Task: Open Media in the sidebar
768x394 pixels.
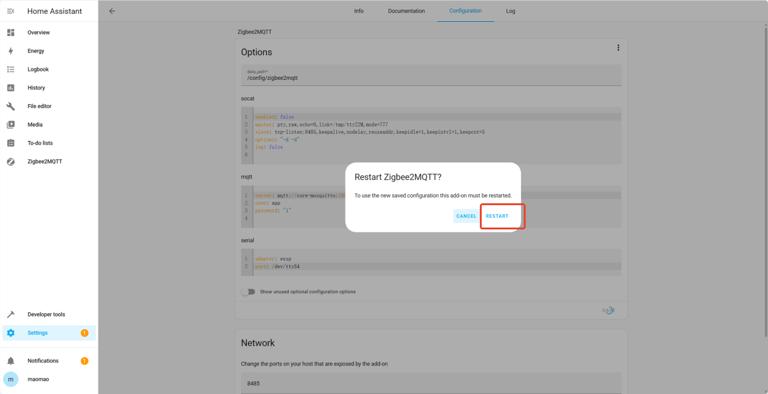Action: click(49, 125)
